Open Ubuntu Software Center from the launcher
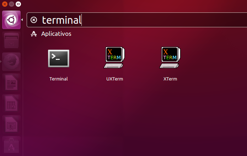 11,145
